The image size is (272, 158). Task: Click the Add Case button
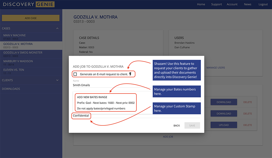click(x=31, y=18)
